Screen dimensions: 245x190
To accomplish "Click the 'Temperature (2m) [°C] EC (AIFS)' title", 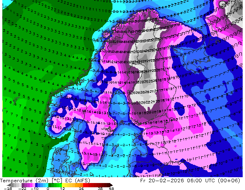I will tap(45, 181).
